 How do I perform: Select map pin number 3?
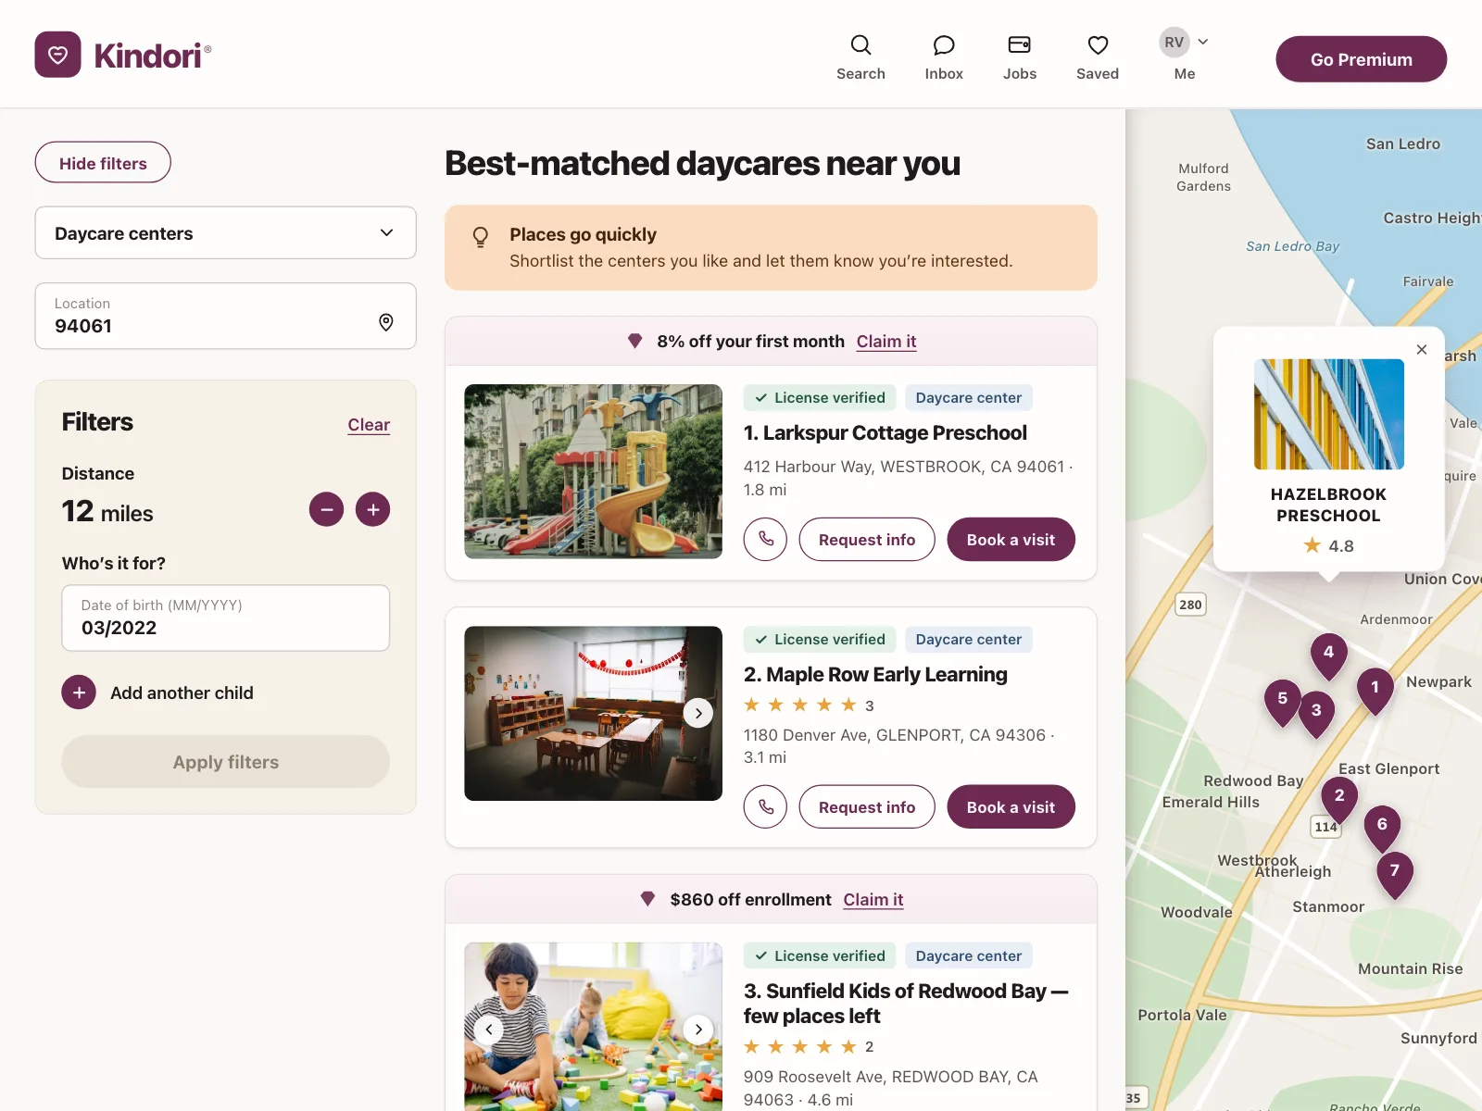[x=1316, y=714]
